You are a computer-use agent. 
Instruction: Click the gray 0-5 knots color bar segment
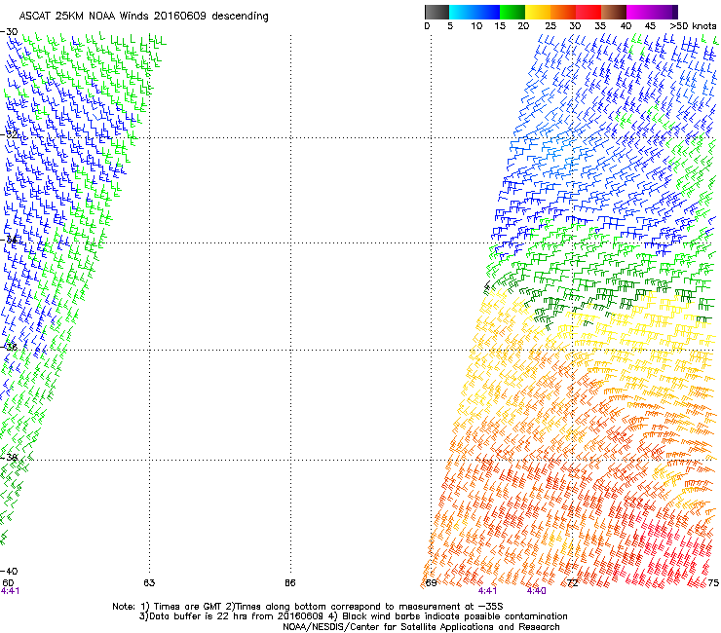pyautogui.click(x=436, y=12)
